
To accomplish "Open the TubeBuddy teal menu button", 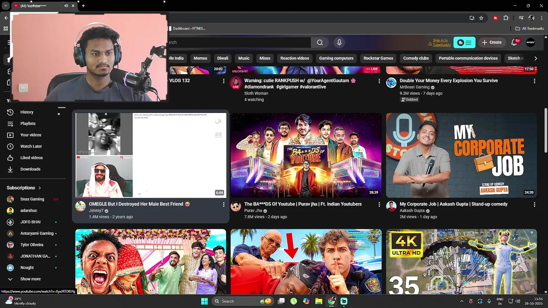I will tap(464, 42).
